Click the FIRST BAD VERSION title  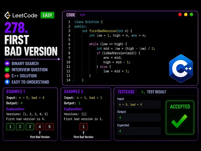click(x=31, y=45)
